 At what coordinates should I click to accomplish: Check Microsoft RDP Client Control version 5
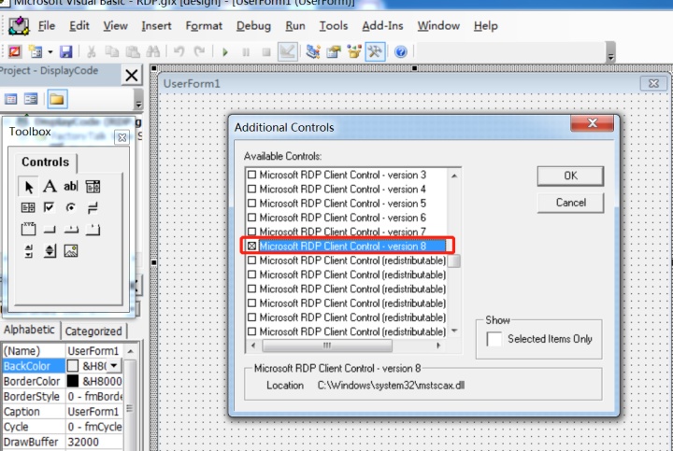252,204
